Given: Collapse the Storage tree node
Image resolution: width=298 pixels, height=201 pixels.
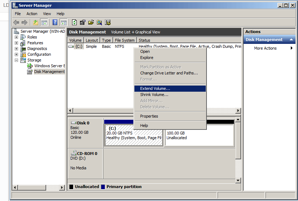Looking at the screenshot, I should tap(16, 60).
